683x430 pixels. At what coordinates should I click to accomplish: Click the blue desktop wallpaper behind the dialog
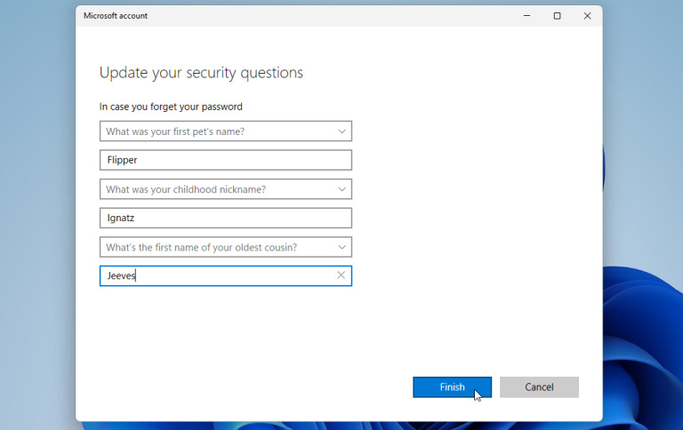pos(37,218)
